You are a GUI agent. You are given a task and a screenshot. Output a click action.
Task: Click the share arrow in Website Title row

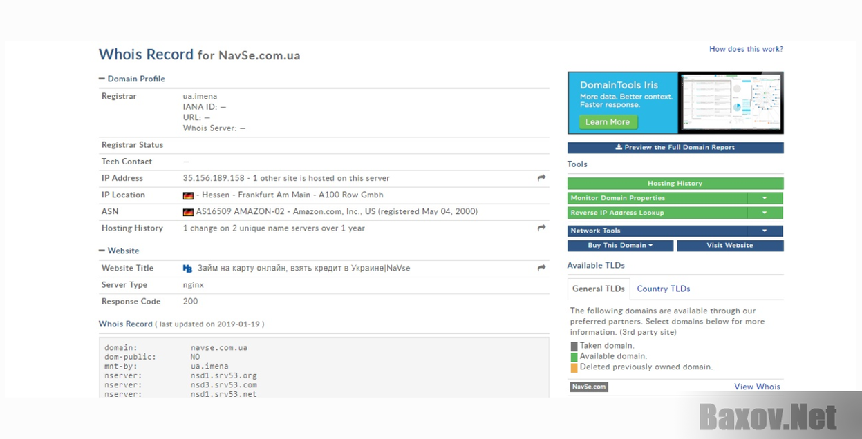[541, 268]
